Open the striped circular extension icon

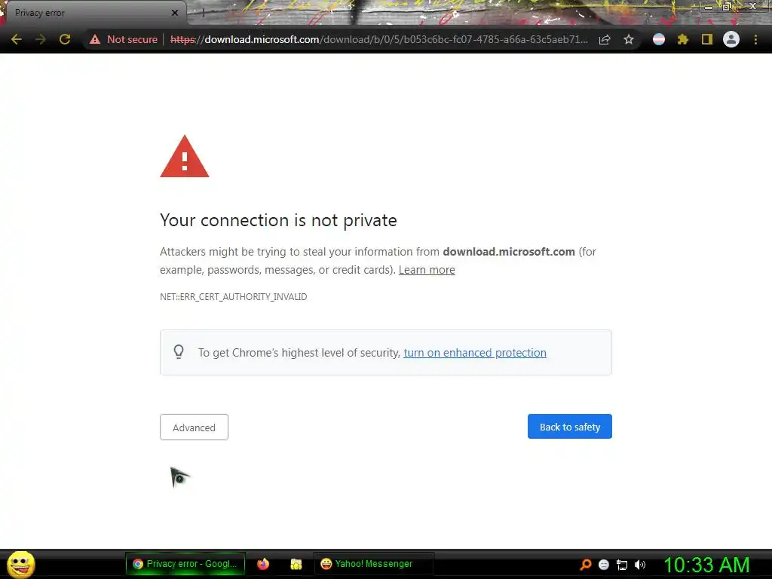point(659,39)
